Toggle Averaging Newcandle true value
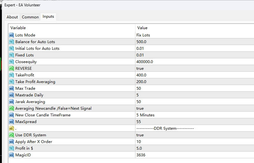This screenshot has width=254, height=163. pos(140,108)
